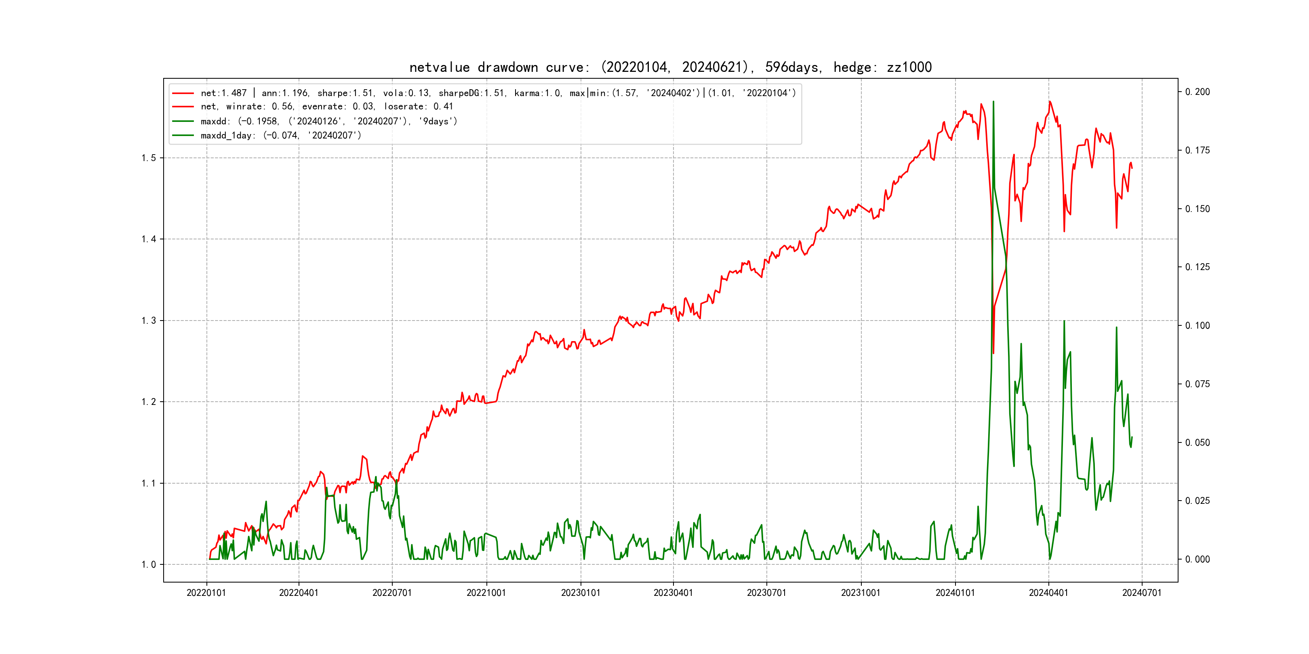Image resolution: width=1309 pixels, height=654 pixels.
Task: Click green swatch beside maxdd legend entry
Action: pyautogui.click(x=183, y=122)
